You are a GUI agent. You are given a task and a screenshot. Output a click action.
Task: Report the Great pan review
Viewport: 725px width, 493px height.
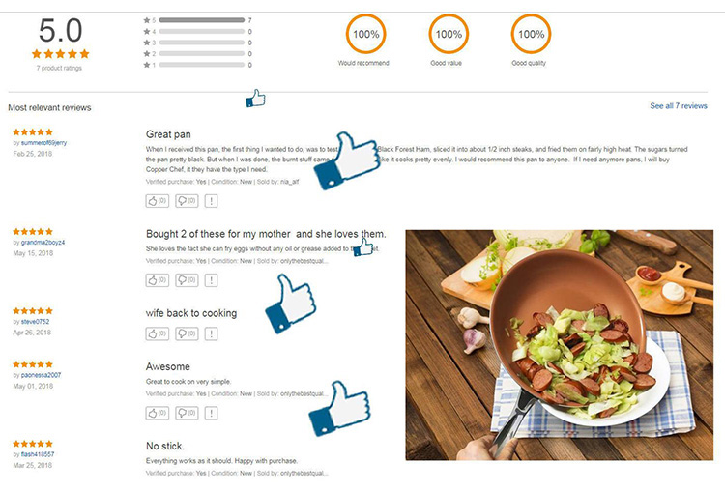pyautogui.click(x=212, y=201)
